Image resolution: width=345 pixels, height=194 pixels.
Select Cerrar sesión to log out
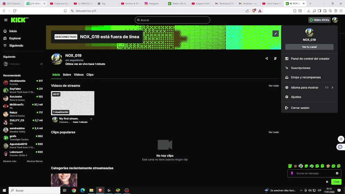[309, 108]
